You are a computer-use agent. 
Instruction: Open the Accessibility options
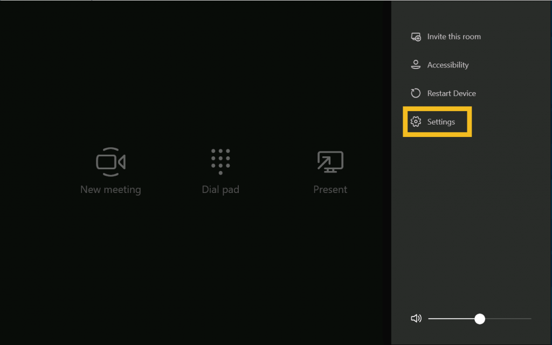point(440,65)
